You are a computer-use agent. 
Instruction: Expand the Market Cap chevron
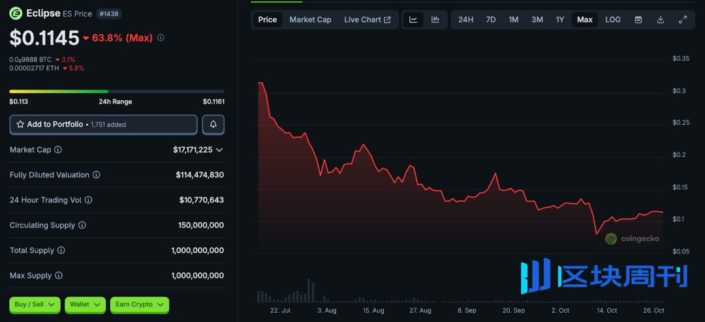coord(219,150)
